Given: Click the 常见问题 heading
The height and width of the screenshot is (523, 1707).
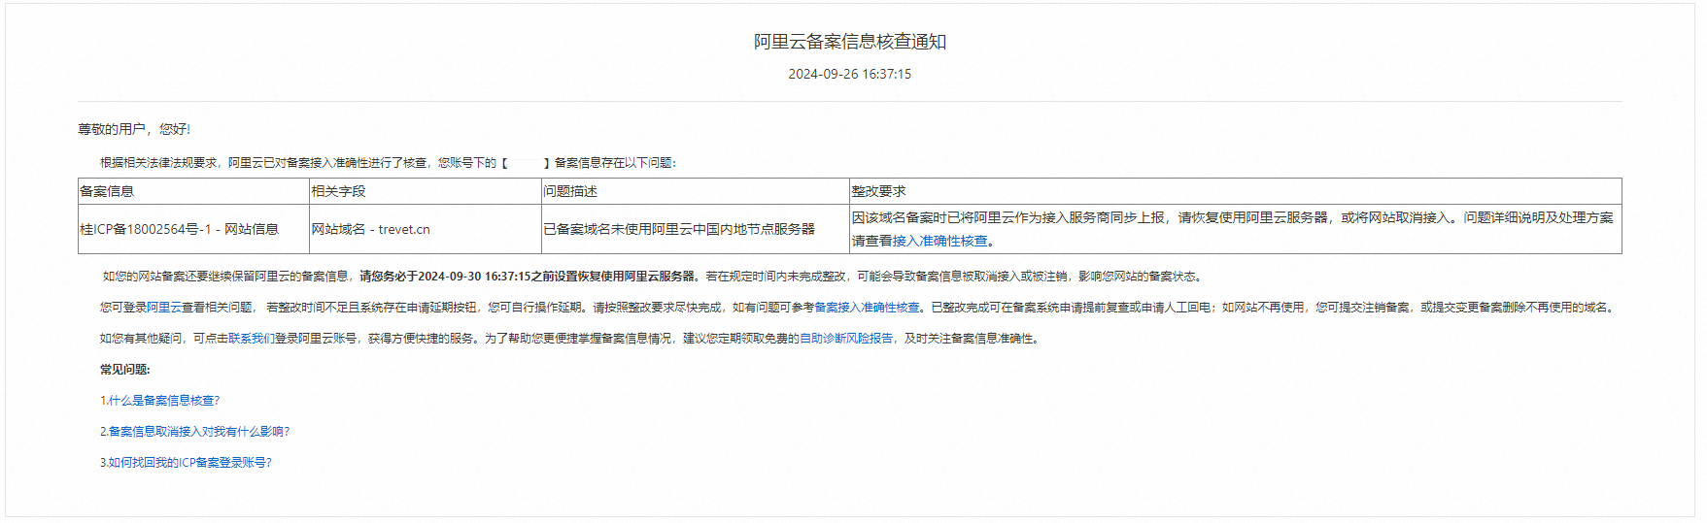Looking at the screenshot, I should (x=124, y=370).
